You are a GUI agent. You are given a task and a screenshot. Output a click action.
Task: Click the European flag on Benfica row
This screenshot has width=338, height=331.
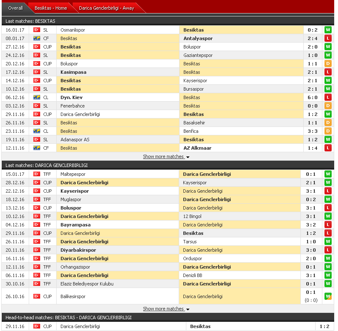click(37, 131)
